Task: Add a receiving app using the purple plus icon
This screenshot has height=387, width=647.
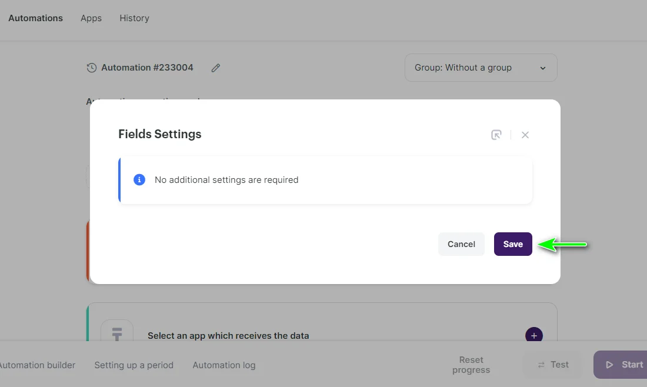Action: (533, 335)
